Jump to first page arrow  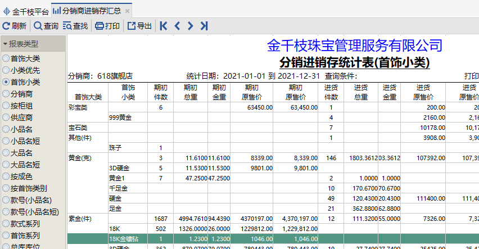(x=164, y=26)
